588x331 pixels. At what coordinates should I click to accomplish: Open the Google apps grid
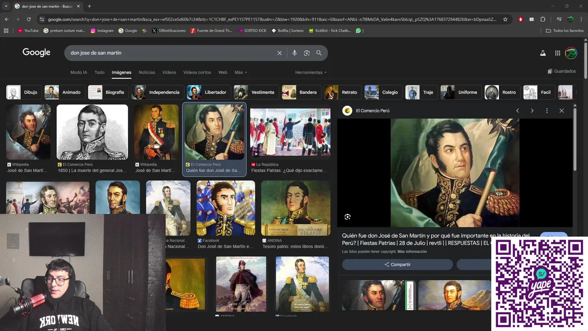point(557,53)
